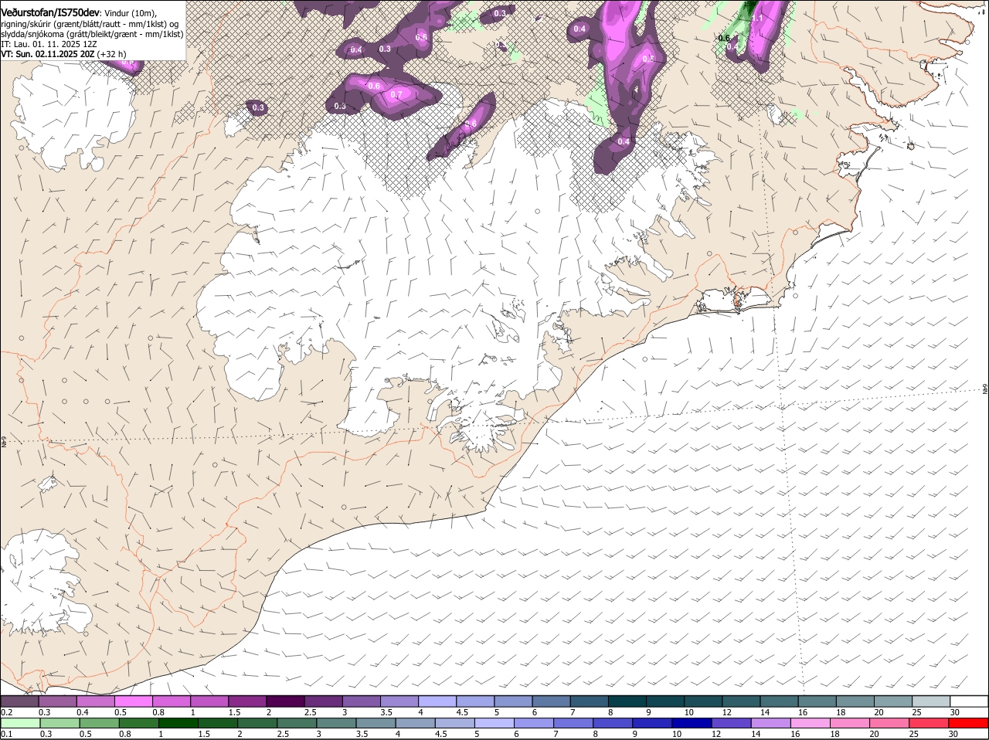The height and width of the screenshot is (740, 989).
Task: Click the violet 12–14 rain legend swatch
Action: tap(732, 723)
